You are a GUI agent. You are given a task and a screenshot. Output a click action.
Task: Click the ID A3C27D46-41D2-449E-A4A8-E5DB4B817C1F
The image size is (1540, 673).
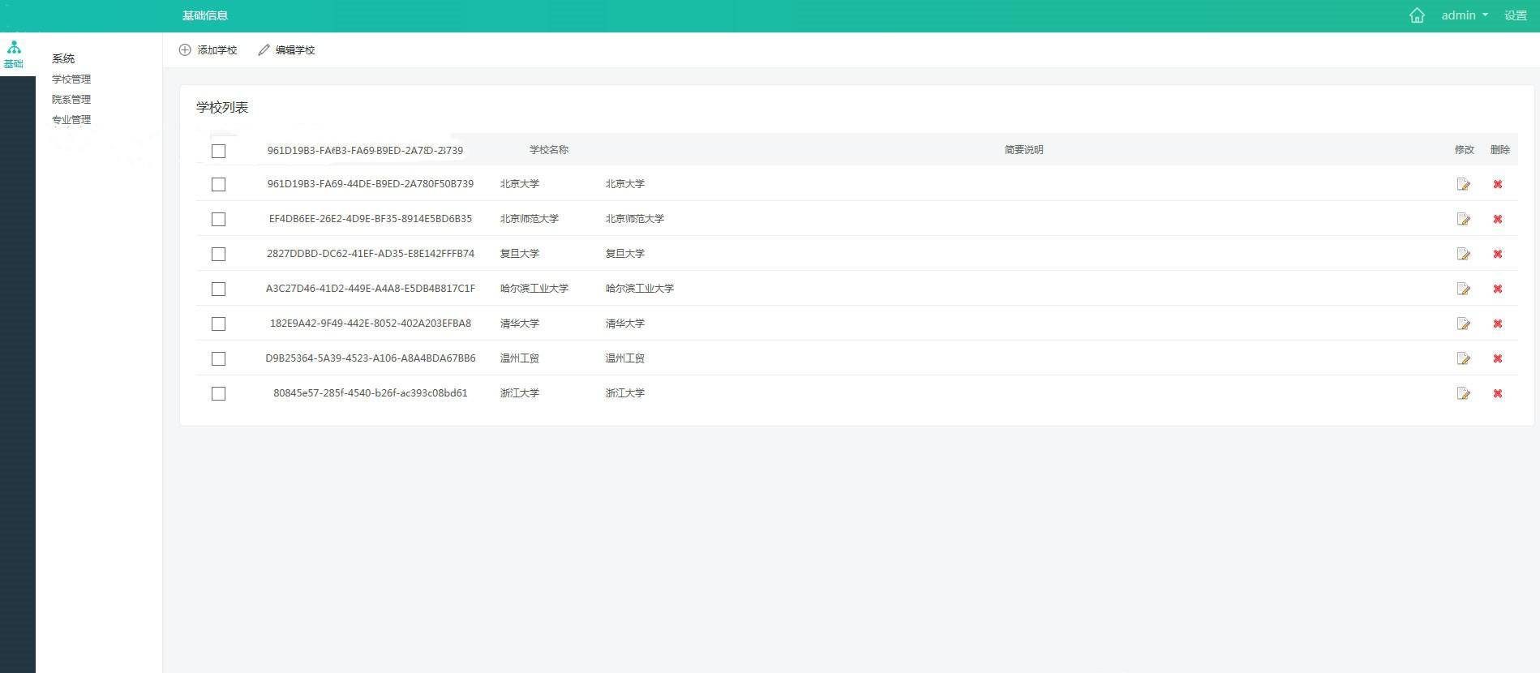point(371,289)
